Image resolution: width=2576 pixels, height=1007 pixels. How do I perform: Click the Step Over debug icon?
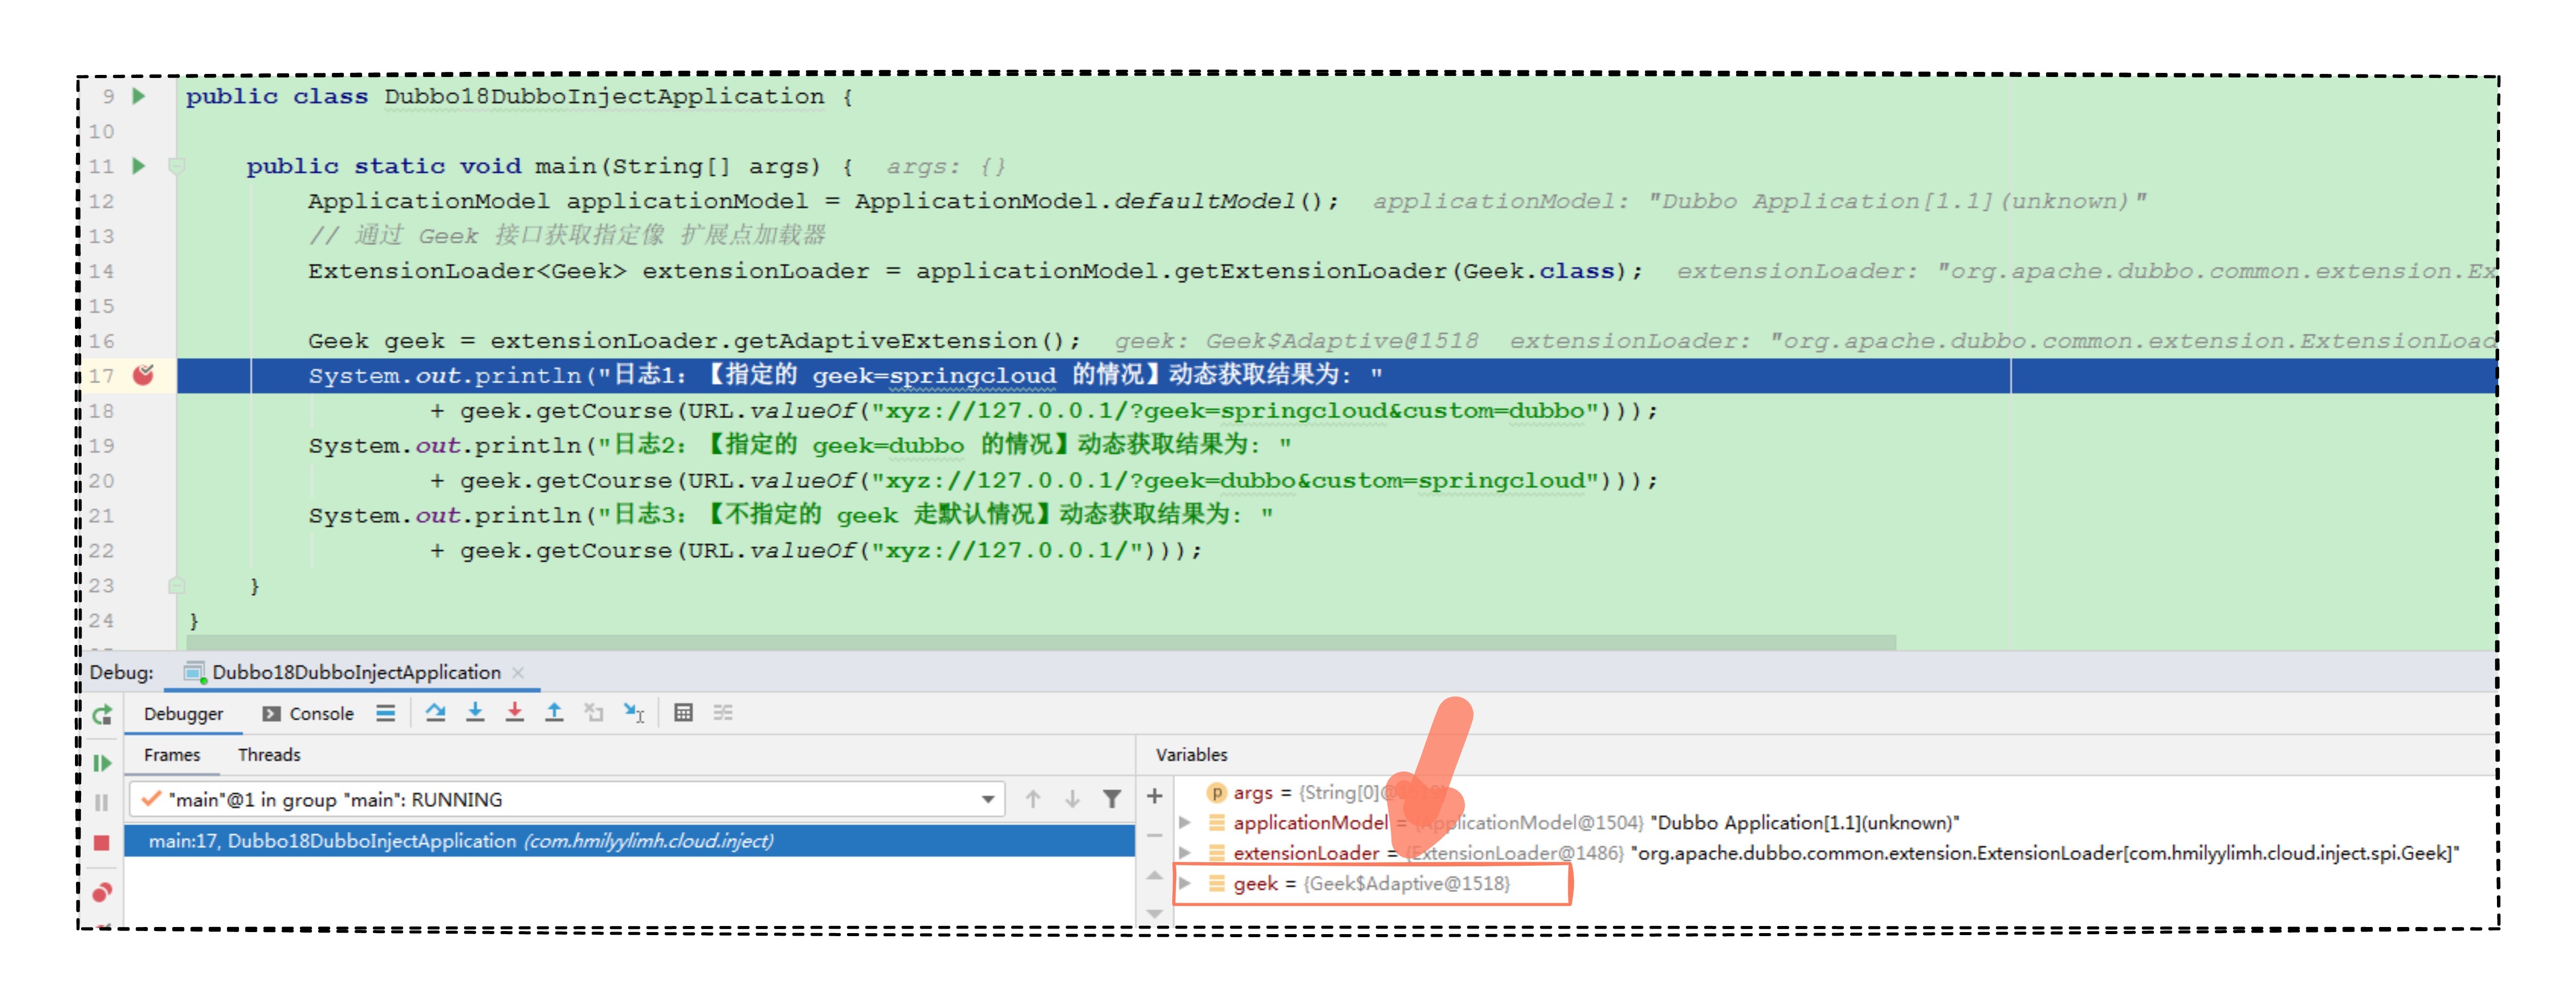435,712
